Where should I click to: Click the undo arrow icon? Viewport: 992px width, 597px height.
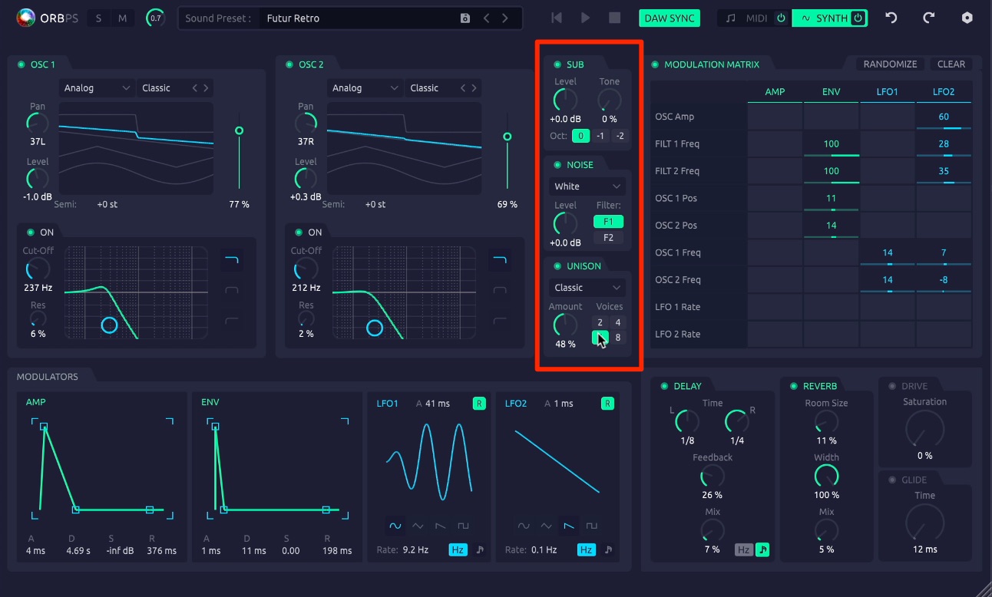click(891, 18)
